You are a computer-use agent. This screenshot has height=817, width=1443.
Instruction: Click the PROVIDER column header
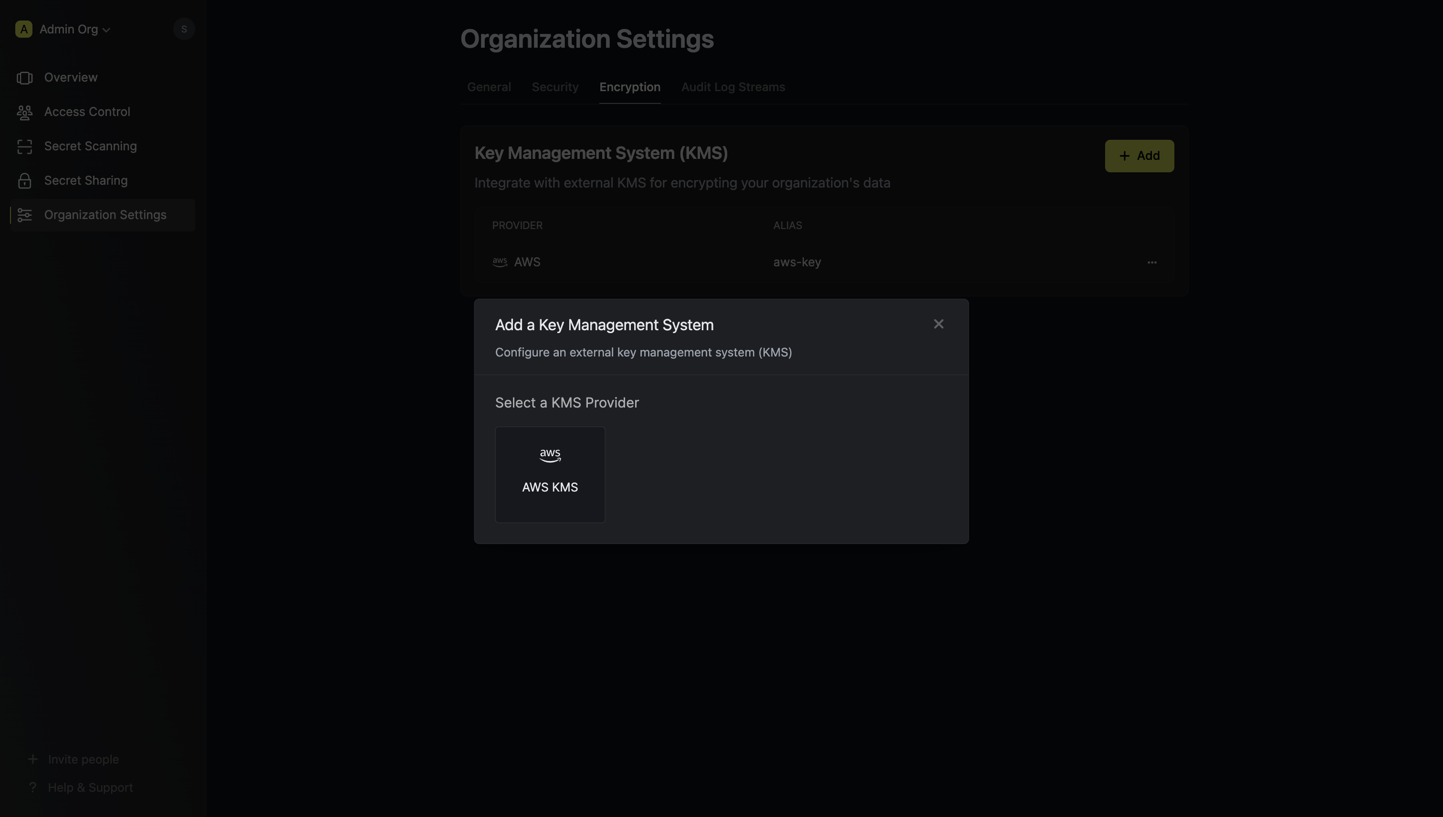[x=517, y=225]
